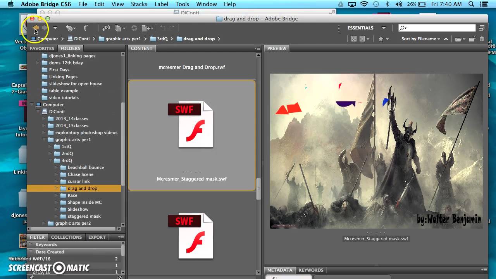
Task: Open the workspace dropdown arrow beside ESSENTIALS
Action: point(384,28)
